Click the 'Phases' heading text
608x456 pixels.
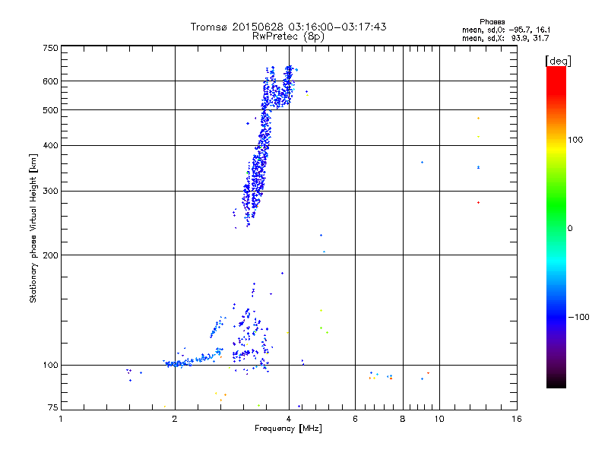pyautogui.click(x=492, y=22)
